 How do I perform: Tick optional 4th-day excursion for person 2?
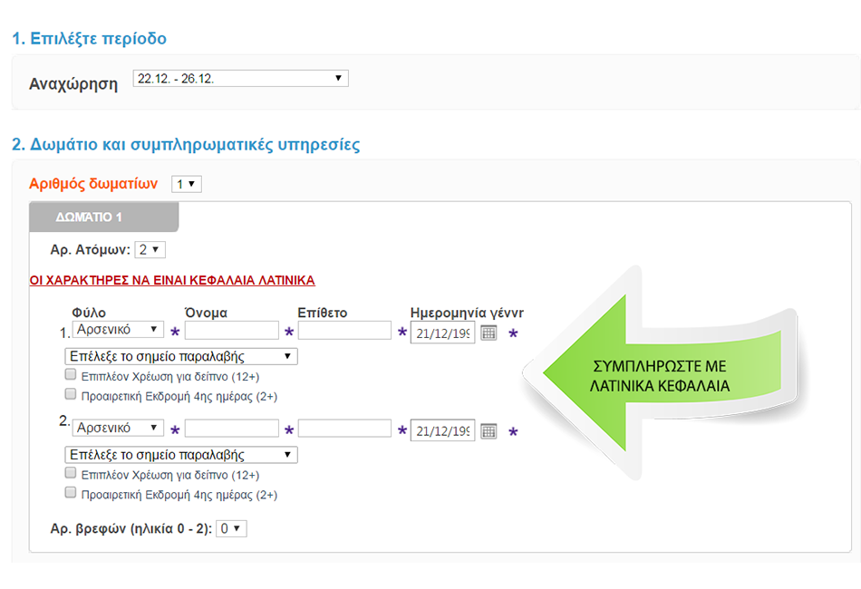click(x=71, y=494)
